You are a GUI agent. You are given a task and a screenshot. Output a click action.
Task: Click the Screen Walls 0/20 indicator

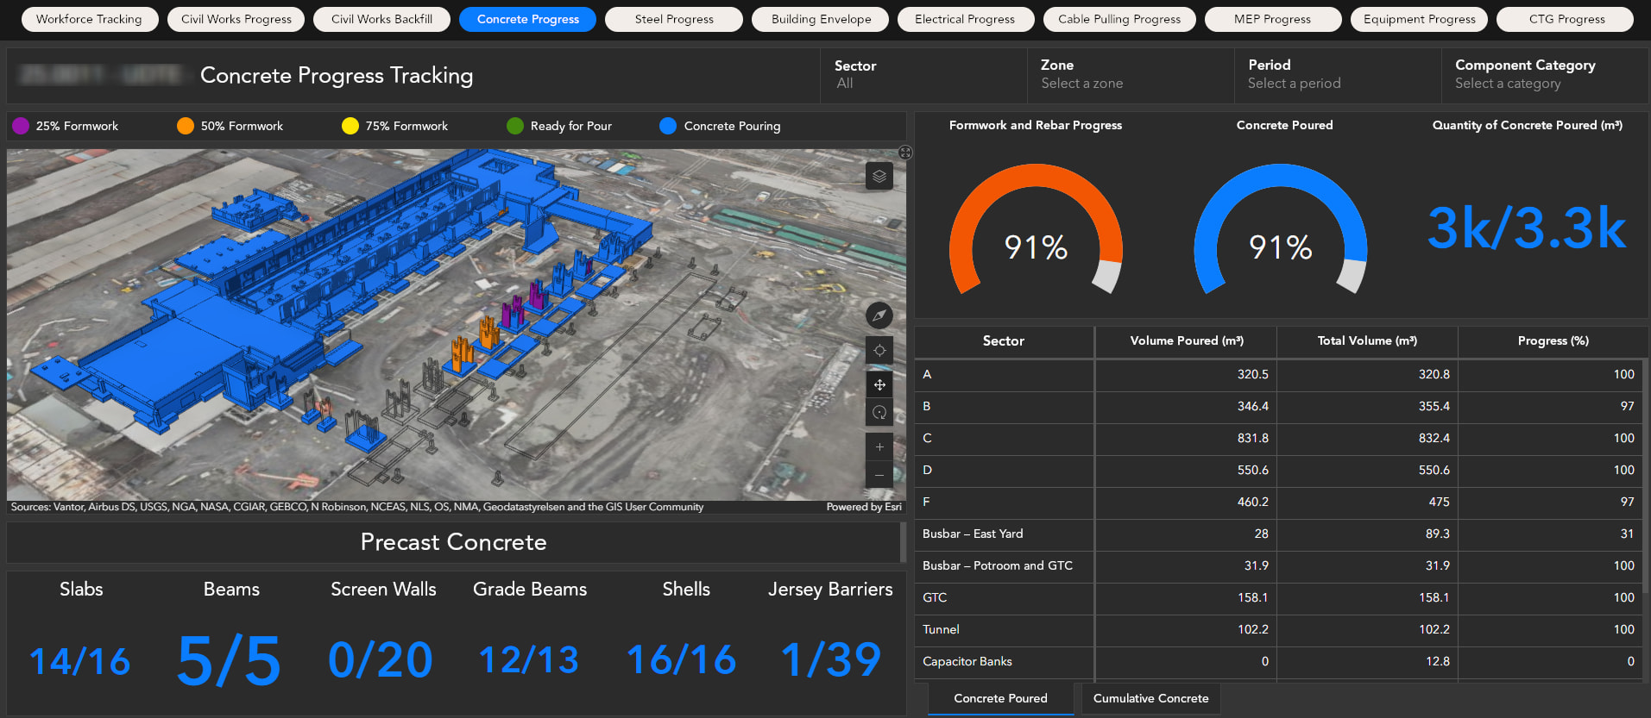(380, 660)
